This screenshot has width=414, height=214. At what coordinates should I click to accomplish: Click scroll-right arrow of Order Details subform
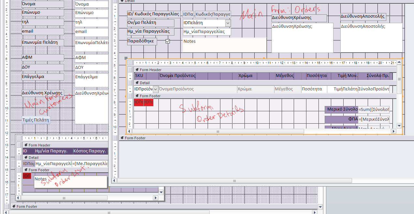pos(394,131)
